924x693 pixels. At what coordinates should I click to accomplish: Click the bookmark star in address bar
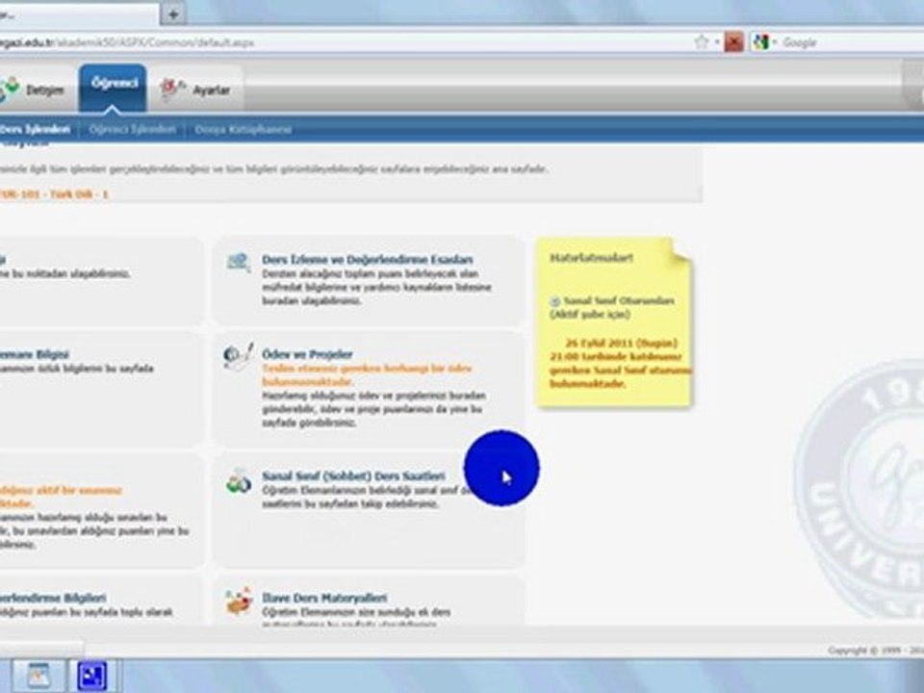[x=702, y=41]
